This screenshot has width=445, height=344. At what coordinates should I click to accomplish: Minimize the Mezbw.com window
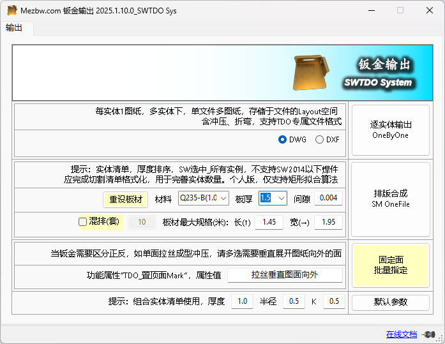pos(370,11)
